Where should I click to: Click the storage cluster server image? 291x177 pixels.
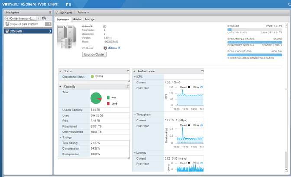[x=67, y=37]
